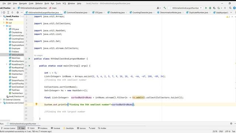The image size is (236, 133).
Task: Open the Navigate menu
Action: (23, 3)
